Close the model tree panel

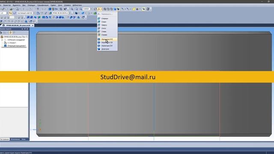[27, 29]
